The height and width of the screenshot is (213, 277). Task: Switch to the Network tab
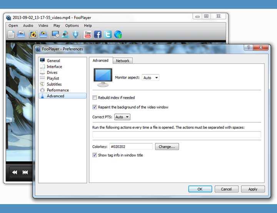(123, 61)
